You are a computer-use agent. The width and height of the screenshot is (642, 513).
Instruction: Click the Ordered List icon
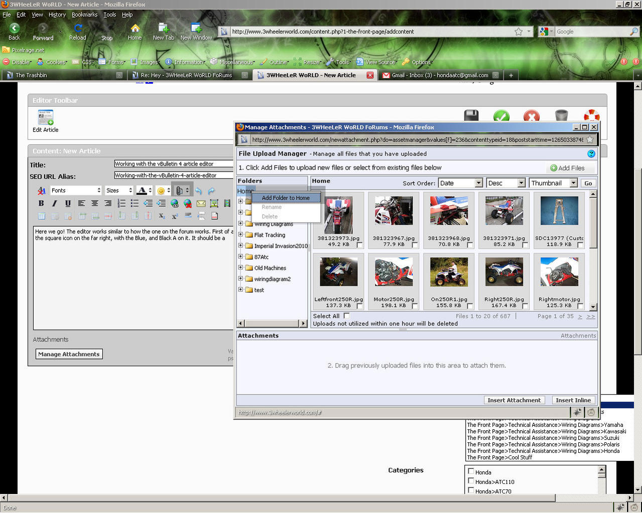[x=121, y=203]
